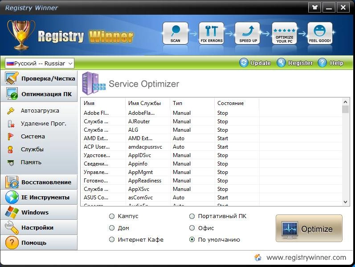Click the home icon beside website link

(257, 258)
